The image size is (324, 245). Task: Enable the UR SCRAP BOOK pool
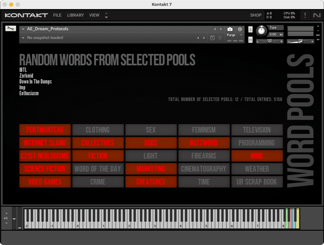click(x=257, y=182)
